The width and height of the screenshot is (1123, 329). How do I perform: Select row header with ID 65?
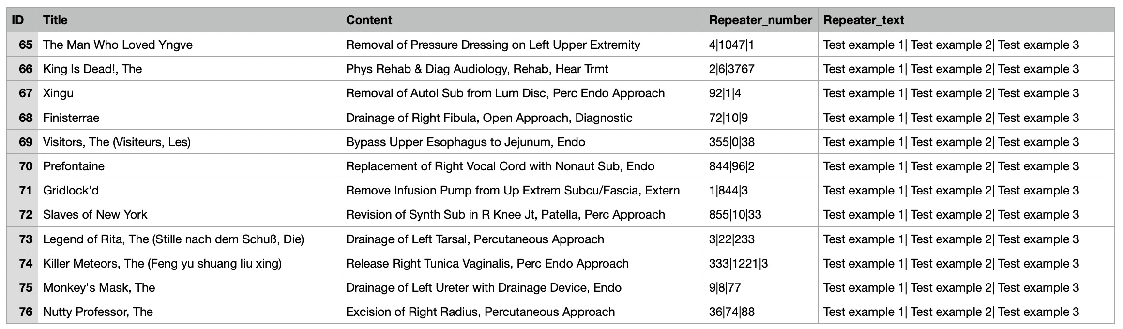pos(22,45)
